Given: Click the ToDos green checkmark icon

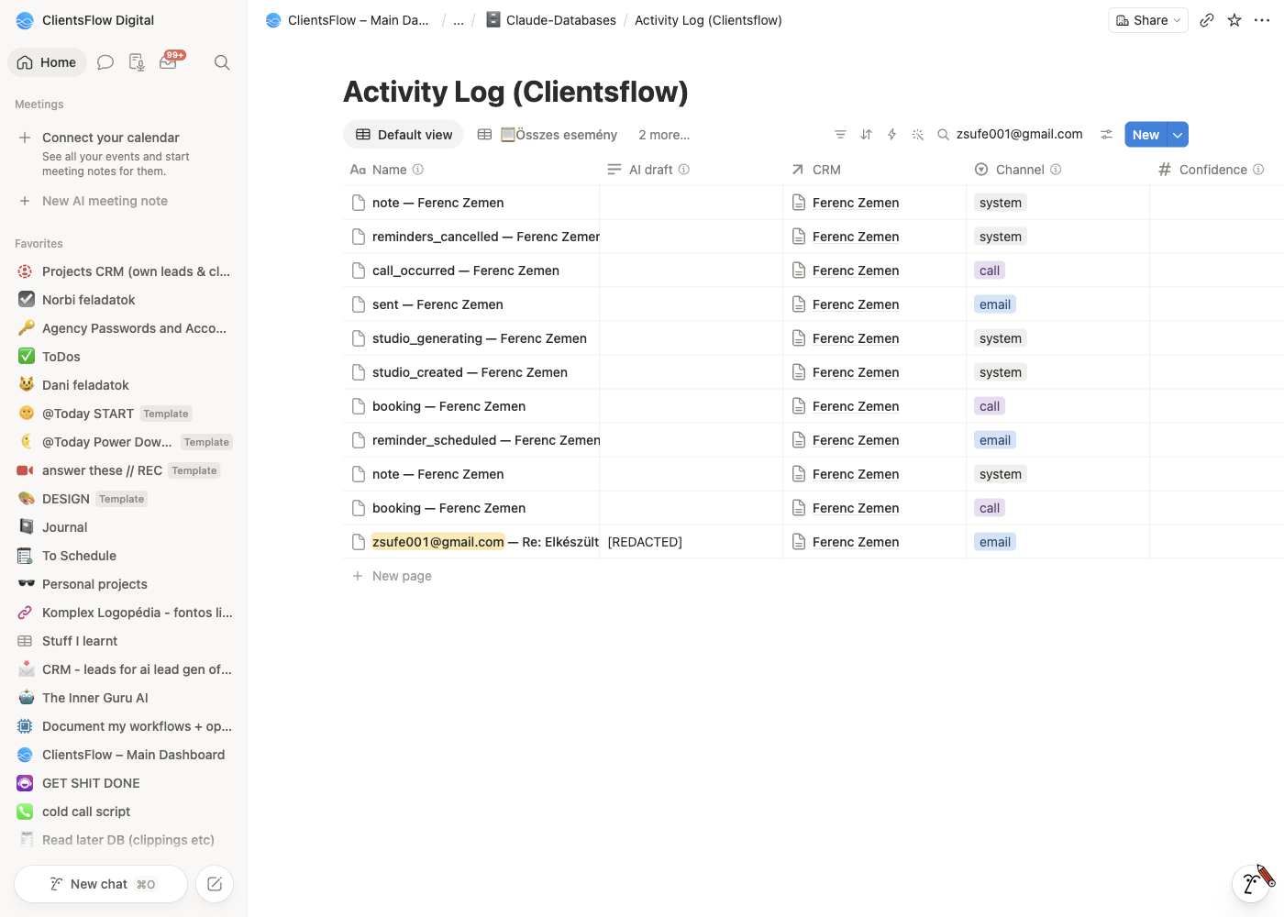Looking at the screenshot, I should (27, 357).
